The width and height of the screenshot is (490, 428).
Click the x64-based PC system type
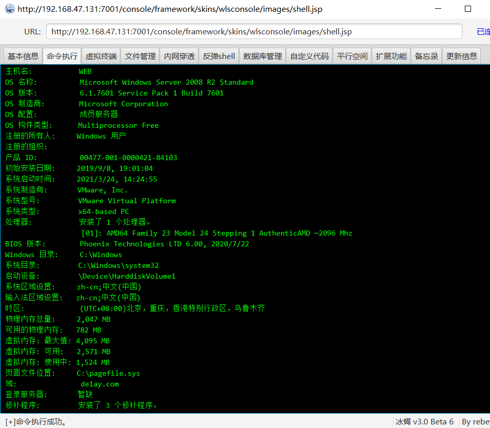point(103,211)
